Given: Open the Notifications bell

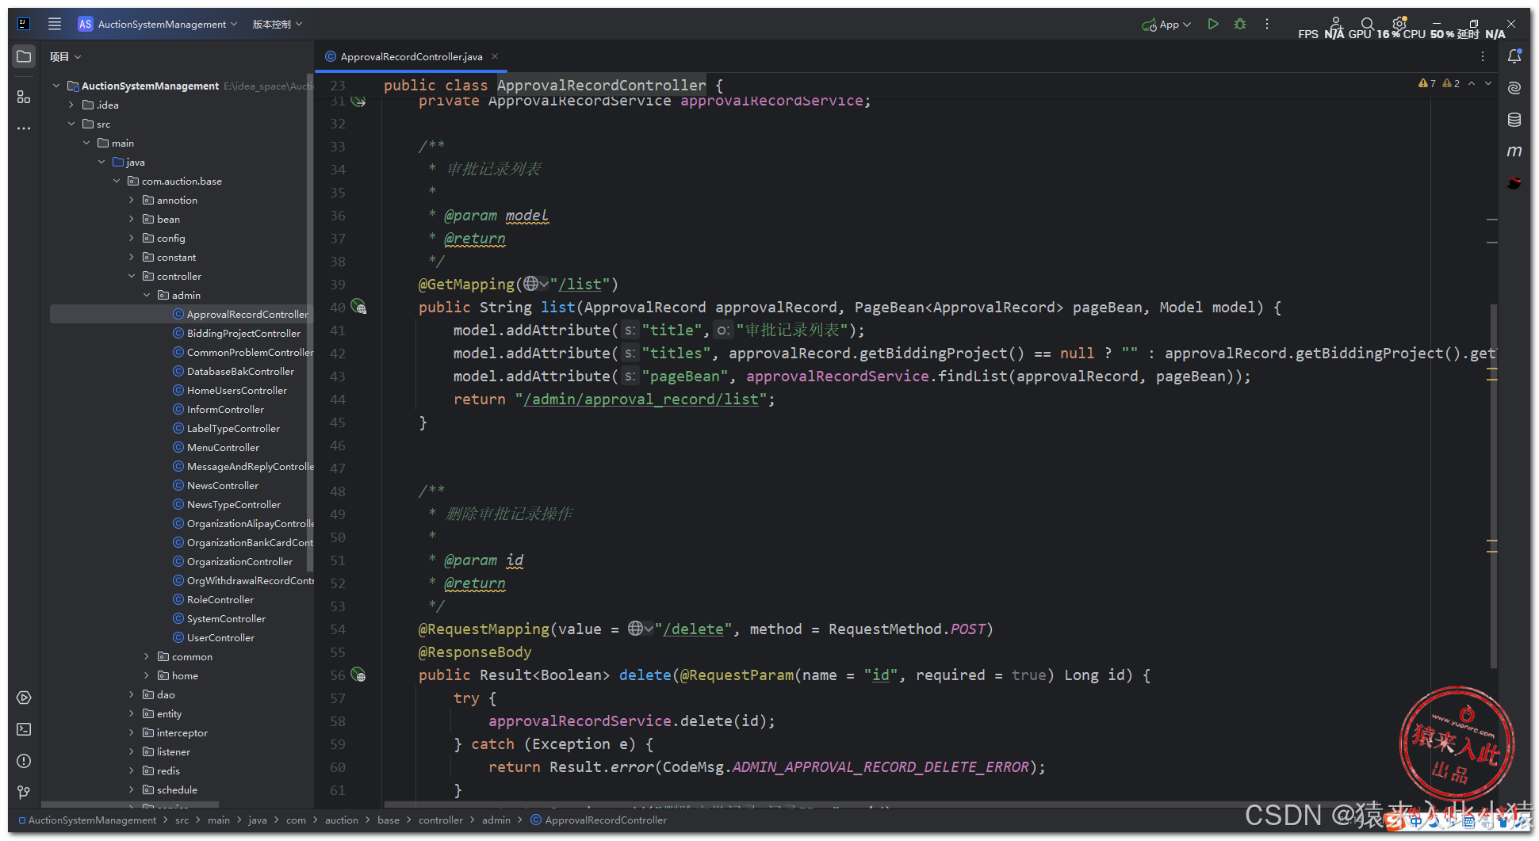Looking at the screenshot, I should pos(1514,56).
